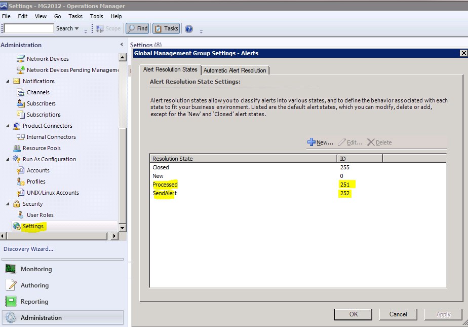Open toolbar options after help icon
The height and width of the screenshot is (327, 468).
coord(201,31)
